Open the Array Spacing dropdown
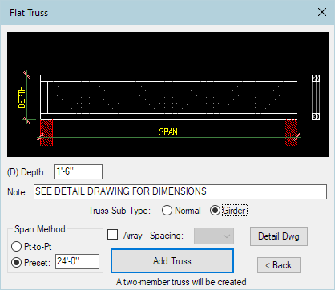 214,236
